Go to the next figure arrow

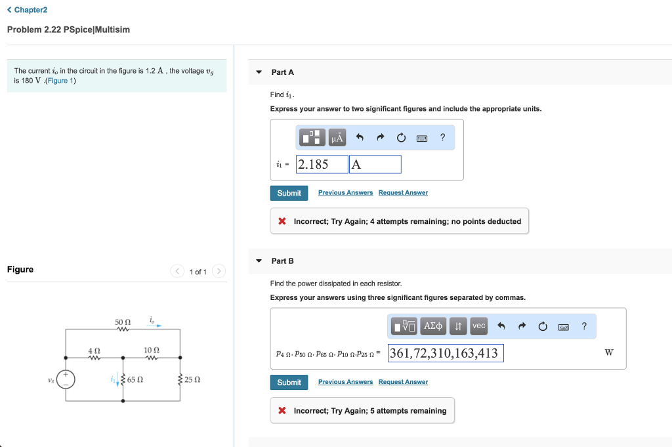[219, 272]
